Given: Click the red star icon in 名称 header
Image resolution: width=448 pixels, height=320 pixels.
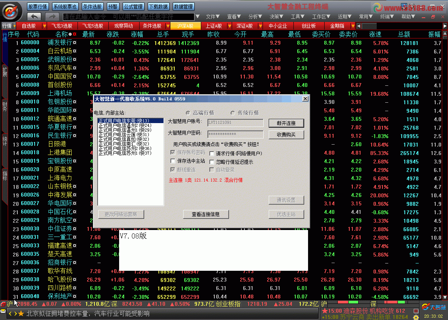Looking at the screenshot, I should (74, 34).
